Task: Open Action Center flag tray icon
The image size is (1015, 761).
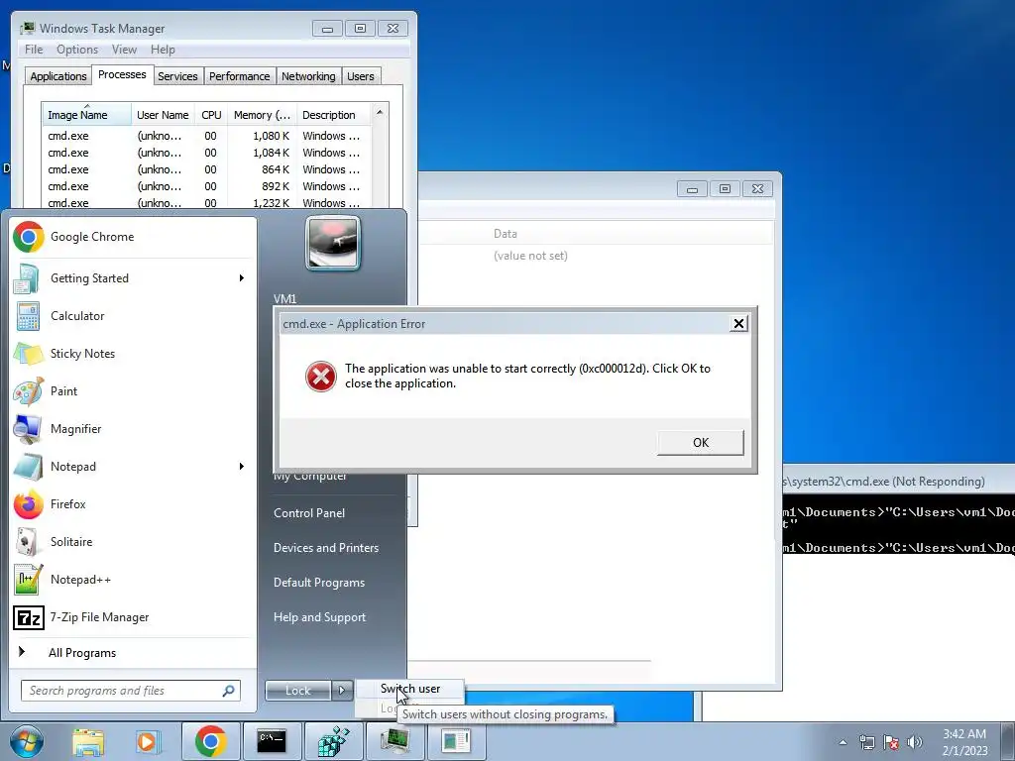Action: tap(891, 742)
